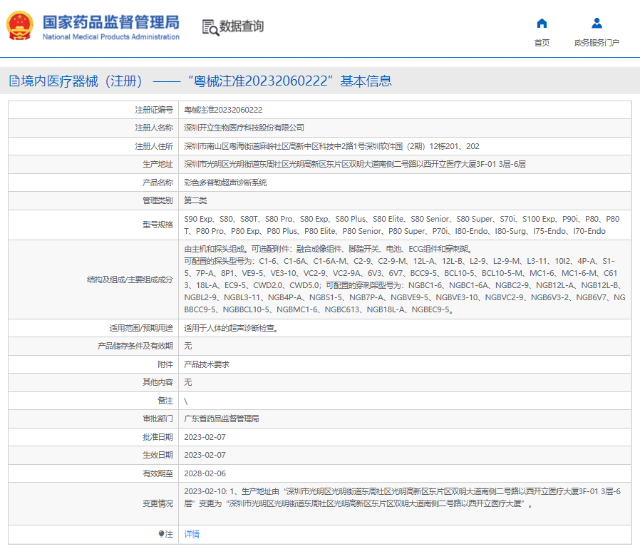Screen dimensions: 640x549
Task: Click expiry date 2028-02-06
Action: 205,473
